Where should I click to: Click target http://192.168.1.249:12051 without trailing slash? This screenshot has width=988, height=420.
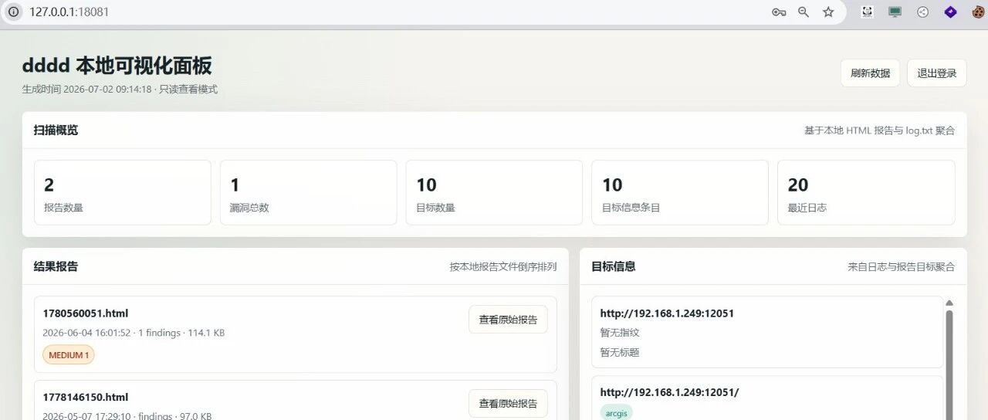[x=667, y=313]
